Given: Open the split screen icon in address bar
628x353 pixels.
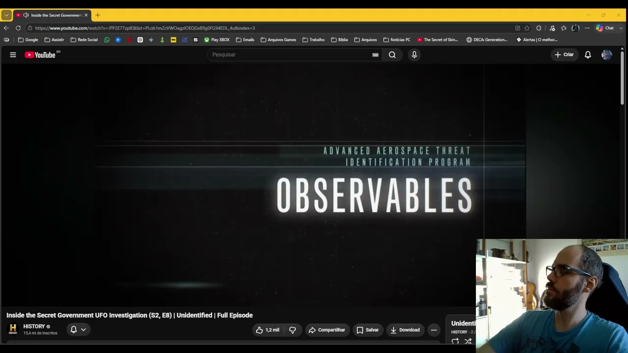Looking at the screenshot, I should click(x=518, y=28).
